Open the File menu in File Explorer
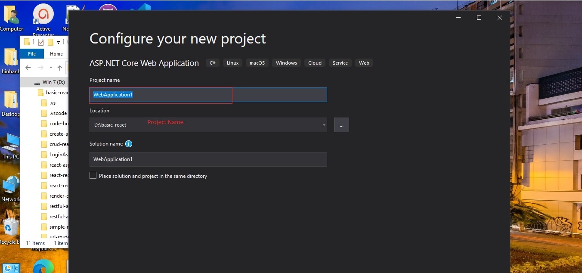The width and height of the screenshot is (582, 273). tap(31, 53)
